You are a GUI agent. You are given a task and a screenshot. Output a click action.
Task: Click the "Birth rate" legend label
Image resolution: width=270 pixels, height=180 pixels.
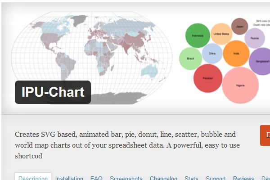263,21
